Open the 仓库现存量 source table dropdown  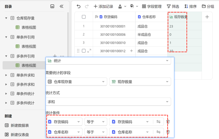pyautogui.click(x=76, y=81)
